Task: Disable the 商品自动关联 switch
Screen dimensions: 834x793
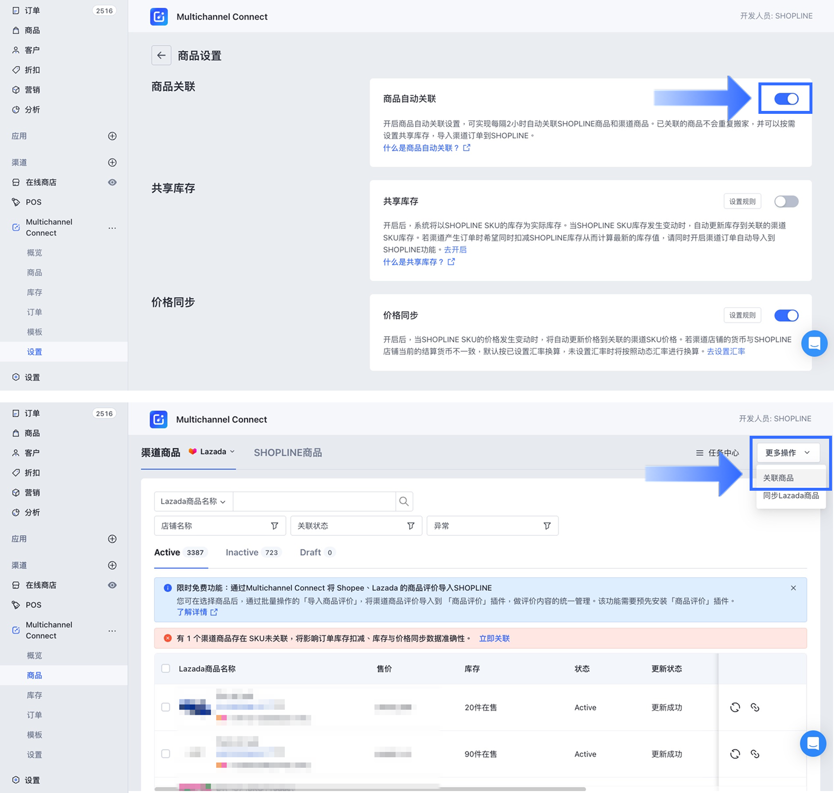Action: point(786,99)
